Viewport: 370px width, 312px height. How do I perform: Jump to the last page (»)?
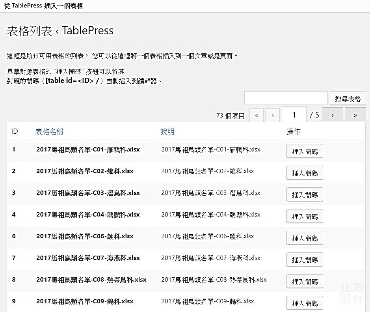pos(355,114)
